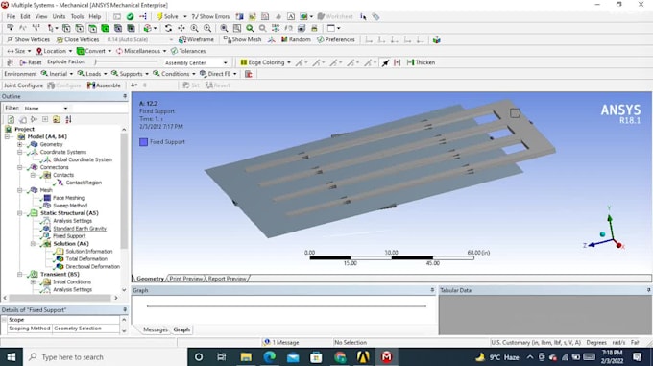Open the Edit menu
The image size is (653, 366).
25,16
